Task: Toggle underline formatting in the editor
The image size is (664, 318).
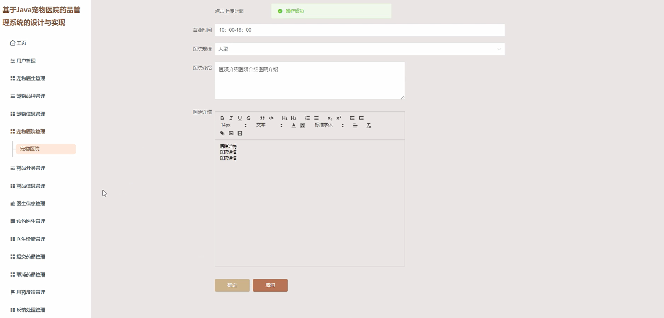Action: (x=240, y=118)
